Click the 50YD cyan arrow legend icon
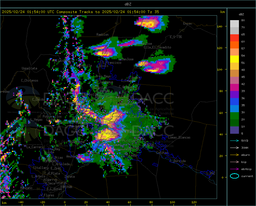The height and width of the screenshot is (206, 256). [x=234, y=141]
